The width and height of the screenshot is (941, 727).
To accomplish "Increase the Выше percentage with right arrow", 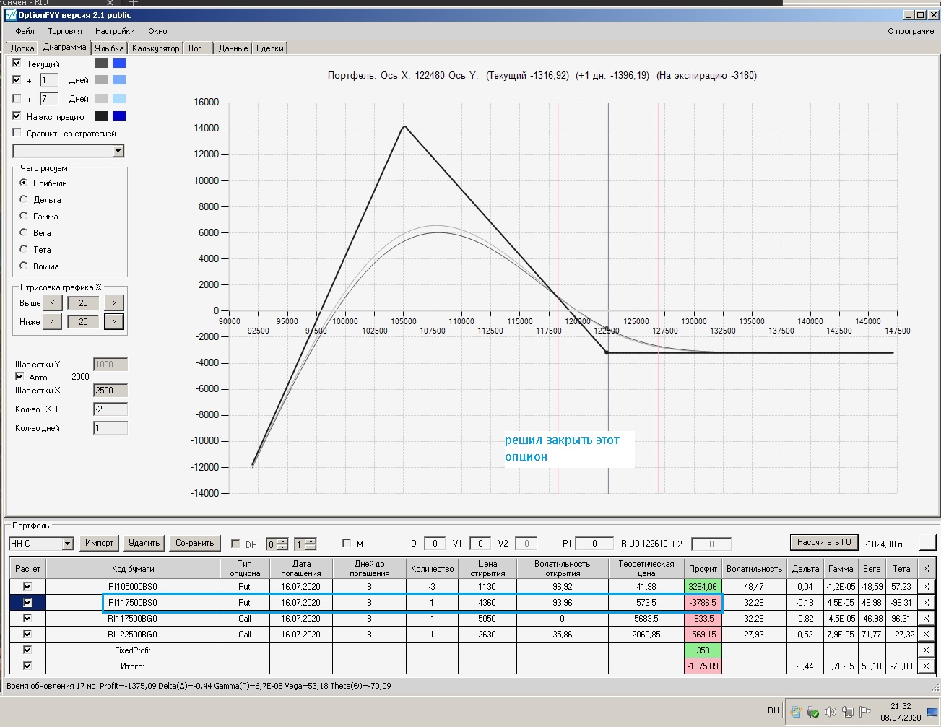I will [x=113, y=303].
